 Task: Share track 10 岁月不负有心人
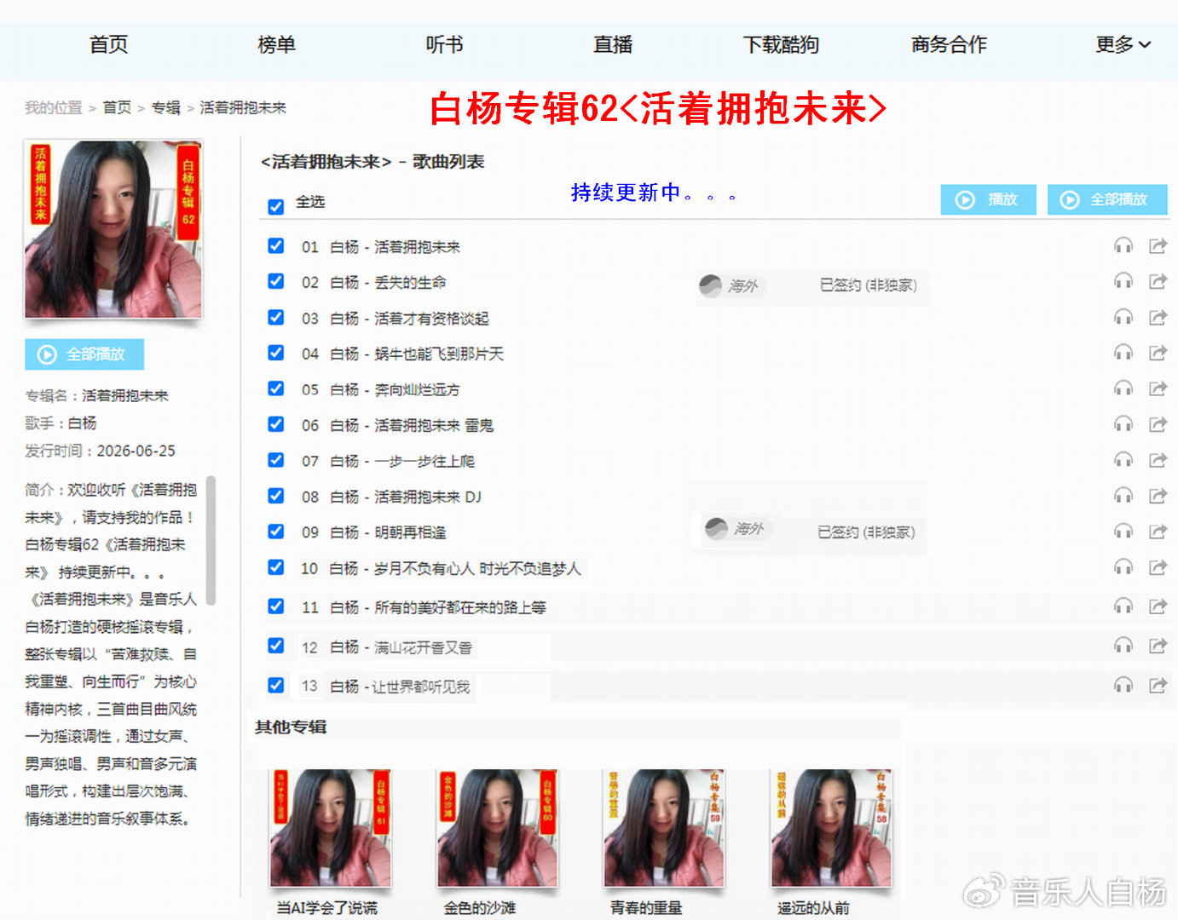1158,567
